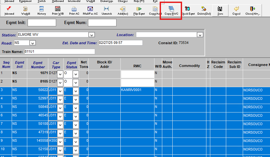Click the Reclaim Code column header
This screenshot has width=270, height=157.
tap(218, 64)
